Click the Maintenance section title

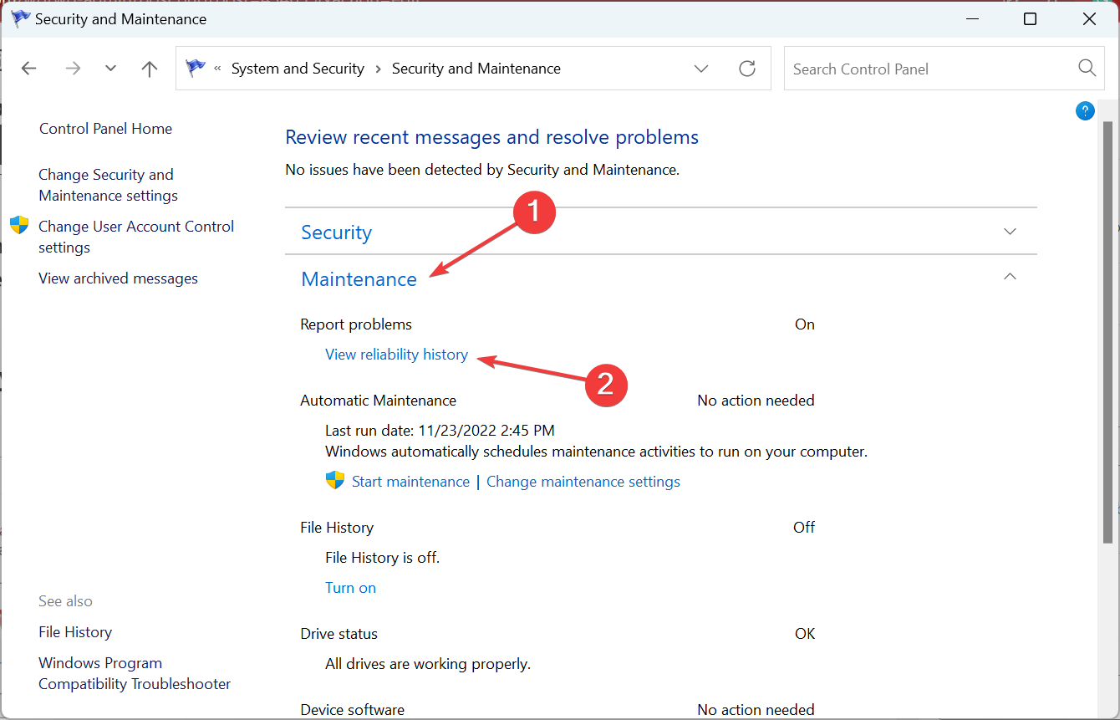[359, 278]
